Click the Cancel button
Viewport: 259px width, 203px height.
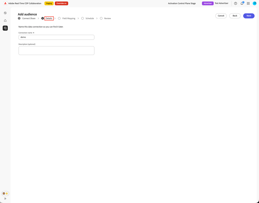(221, 16)
